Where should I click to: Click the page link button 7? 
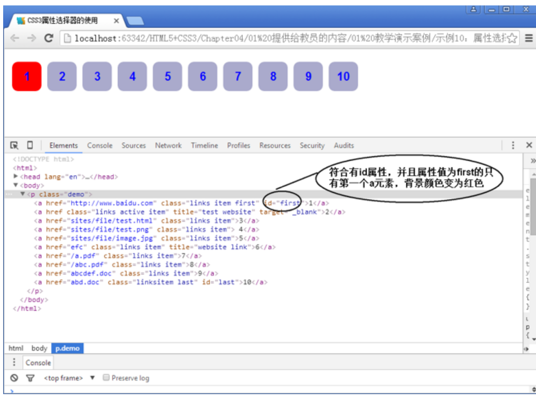point(238,76)
